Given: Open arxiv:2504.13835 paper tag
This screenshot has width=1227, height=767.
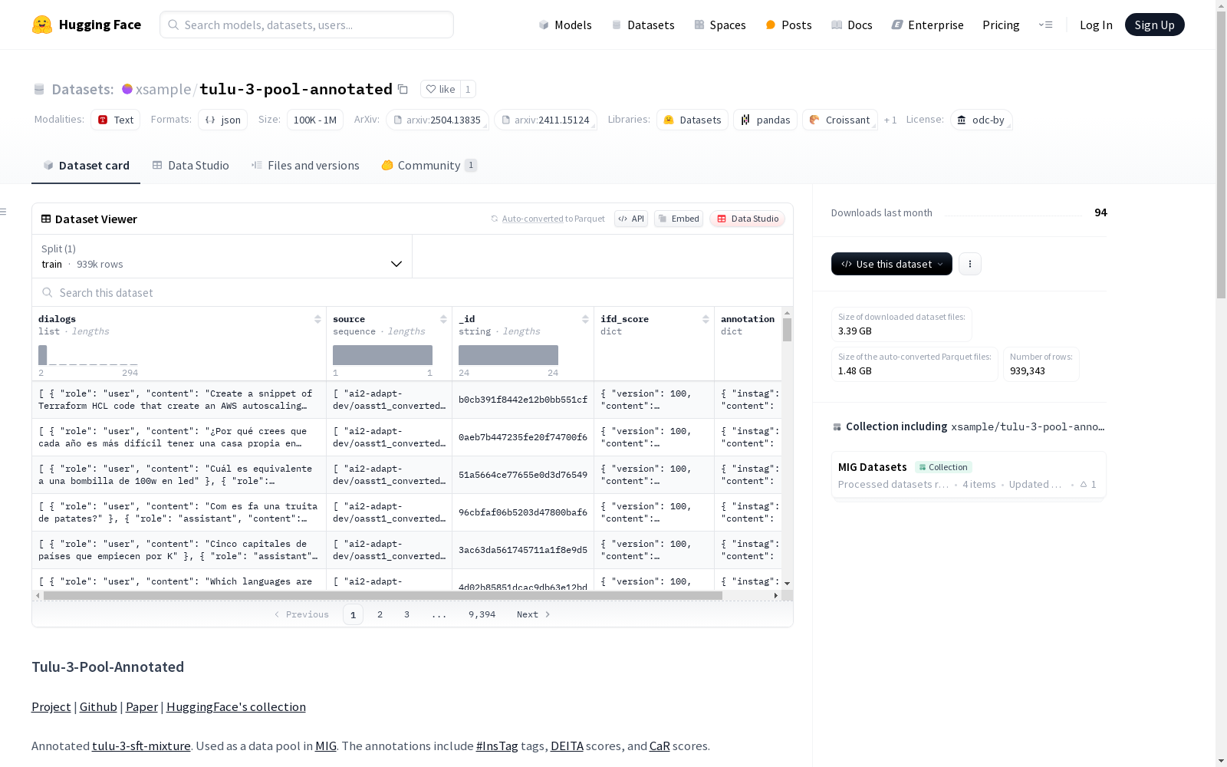Looking at the screenshot, I should 438,120.
